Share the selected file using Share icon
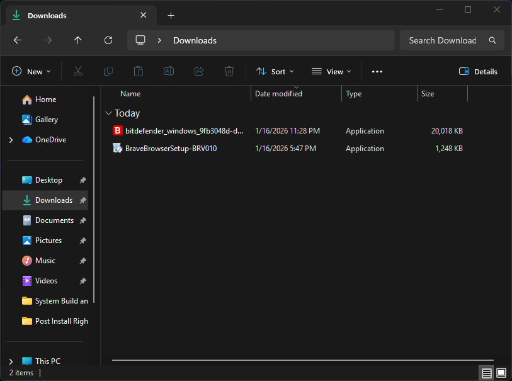The height and width of the screenshot is (381, 512). click(x=198, y=71)
